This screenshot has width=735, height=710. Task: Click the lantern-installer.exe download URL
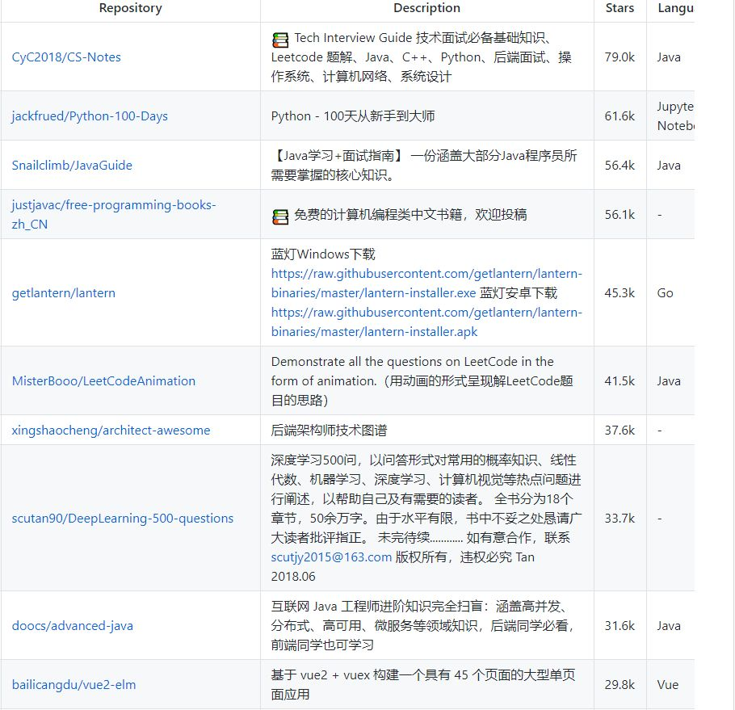(x=426, y=283)
